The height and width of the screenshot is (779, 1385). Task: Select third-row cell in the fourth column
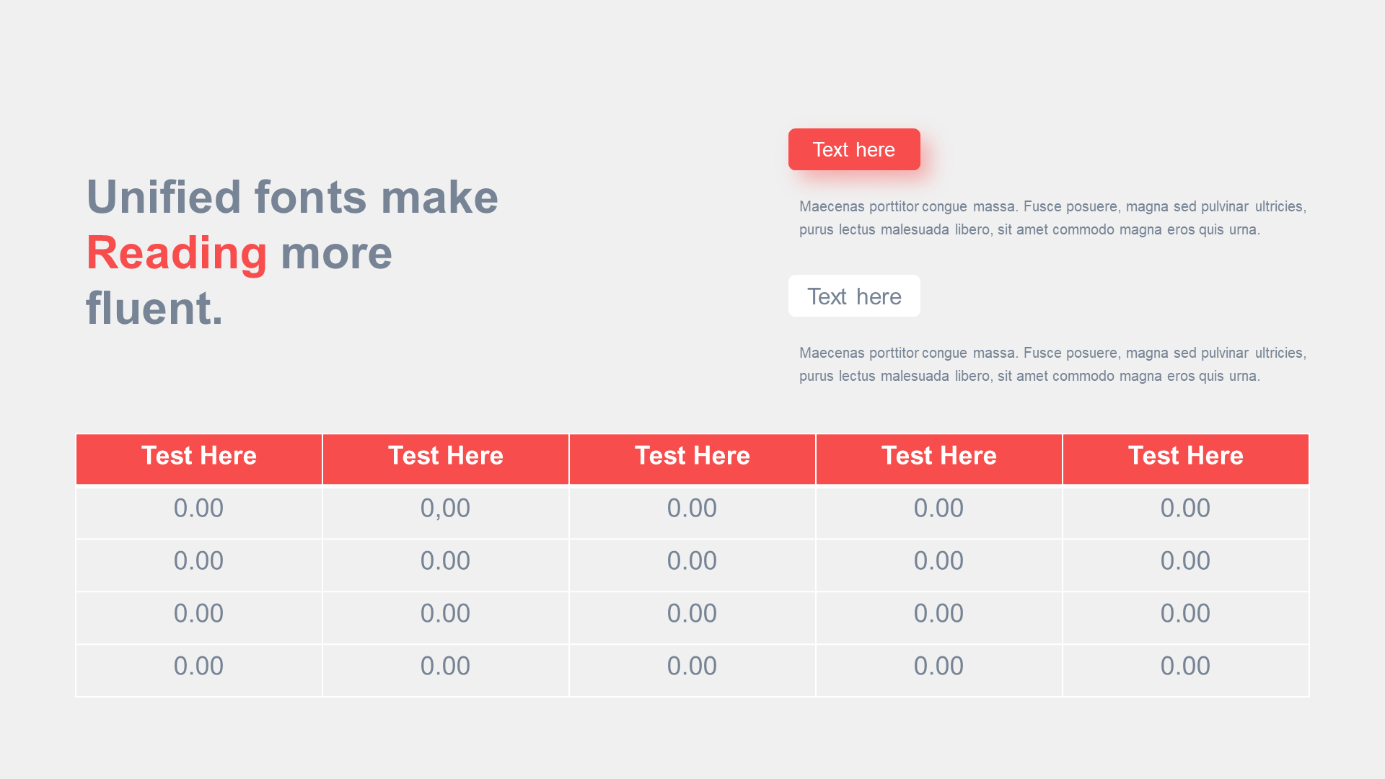click(x=939, y=618)
